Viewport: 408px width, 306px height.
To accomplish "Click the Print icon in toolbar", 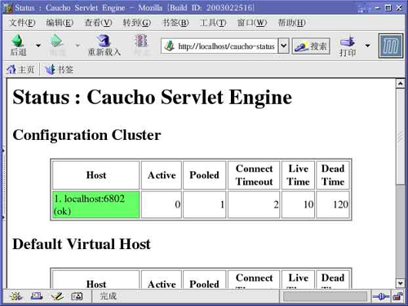I will (348, 42).
